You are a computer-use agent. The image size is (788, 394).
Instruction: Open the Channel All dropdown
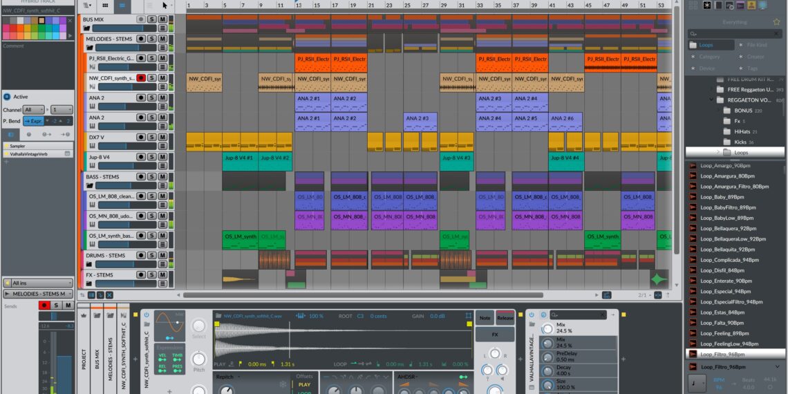pyautogui.click(x=32, y=109)
